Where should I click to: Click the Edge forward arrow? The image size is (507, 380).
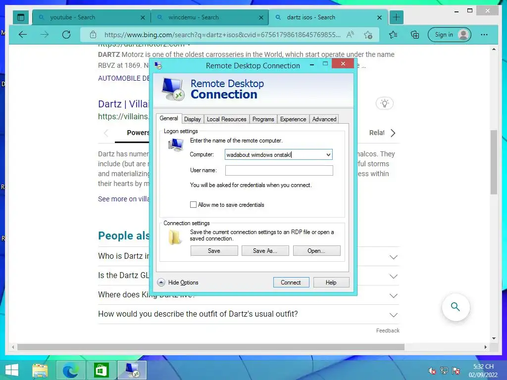click(45, 35)
